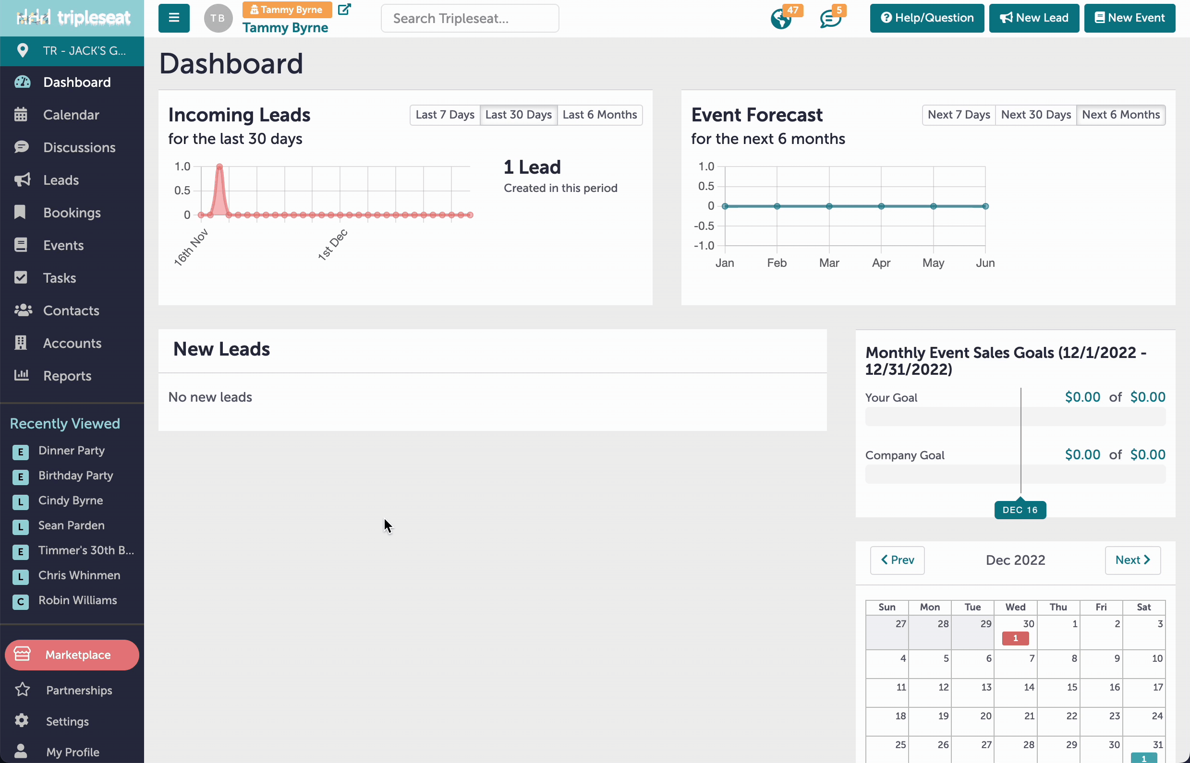The width and height of the screenshot is (1190, 763).
Task: Open the Contacts menu item
Action: click(72, 310)
